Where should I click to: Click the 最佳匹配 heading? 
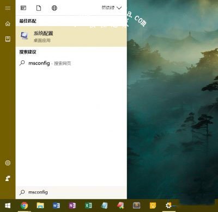click(28, 21)
